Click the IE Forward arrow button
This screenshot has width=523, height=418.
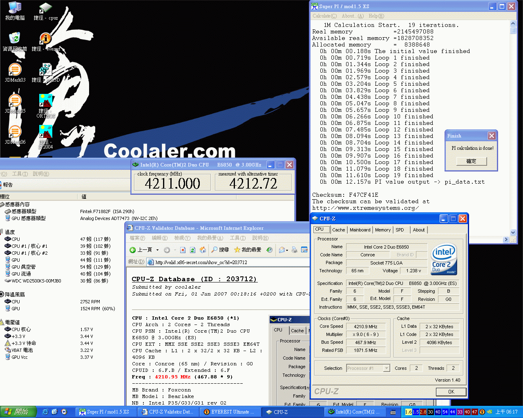(167, 250)
